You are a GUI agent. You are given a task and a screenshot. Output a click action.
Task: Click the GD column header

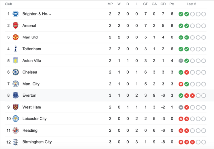coord(163,4)
